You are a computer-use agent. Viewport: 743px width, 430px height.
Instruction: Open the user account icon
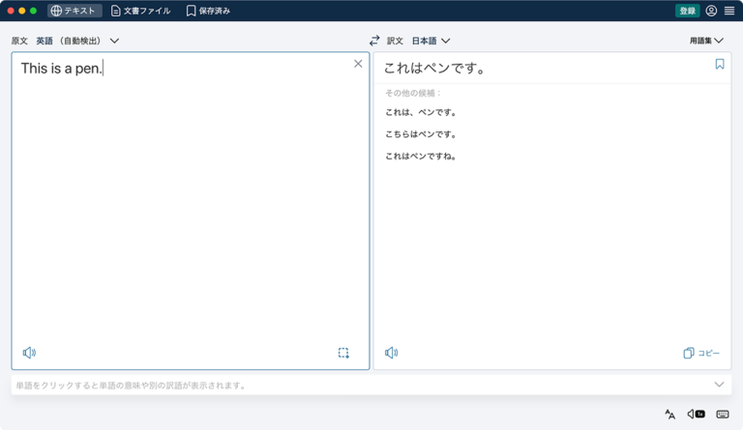pyautogui.click(x=711, y=11)
